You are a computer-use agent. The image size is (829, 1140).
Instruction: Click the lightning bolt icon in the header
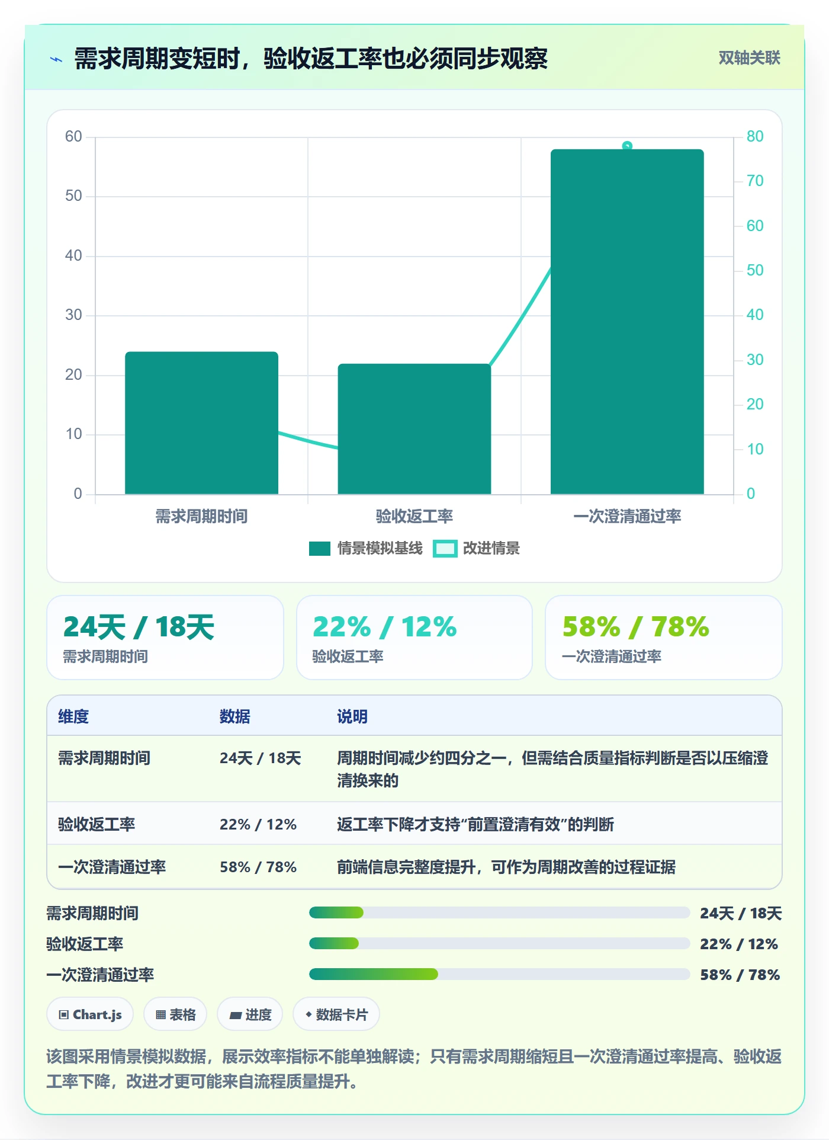[56, 59]
